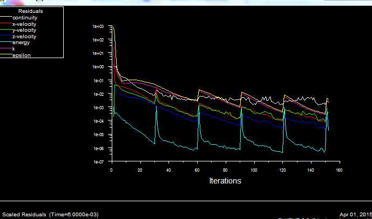Click the 160 x-axis tick label
372x219 pixels.
tap(339, 170)
